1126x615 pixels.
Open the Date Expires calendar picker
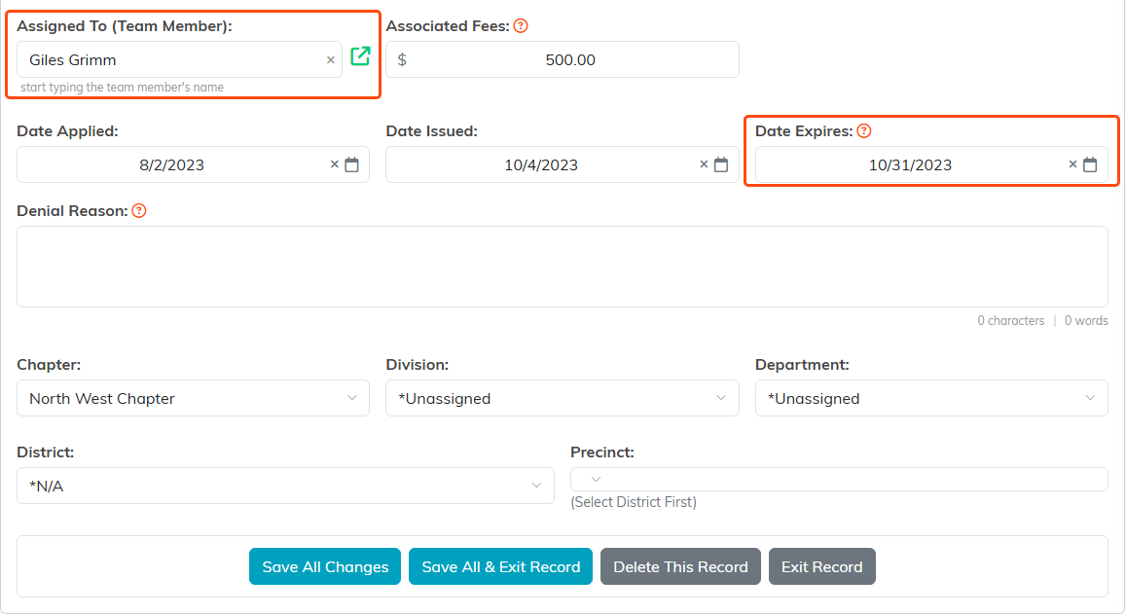pyautogui.click(x=1090, y=165)
